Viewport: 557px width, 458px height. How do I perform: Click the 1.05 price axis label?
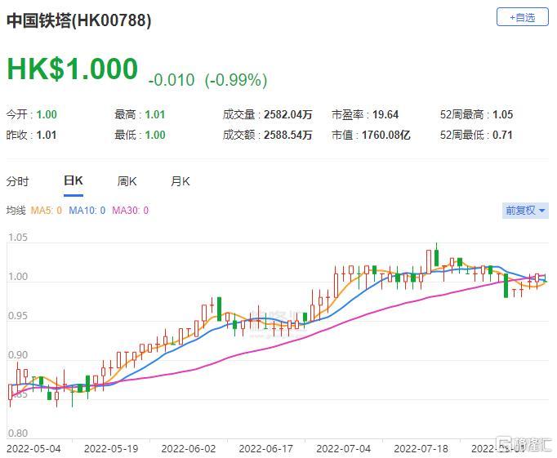(18, 238)
